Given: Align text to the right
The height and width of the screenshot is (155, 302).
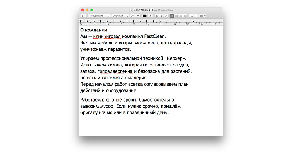Looking at the screenshot, I should point(181,16).
